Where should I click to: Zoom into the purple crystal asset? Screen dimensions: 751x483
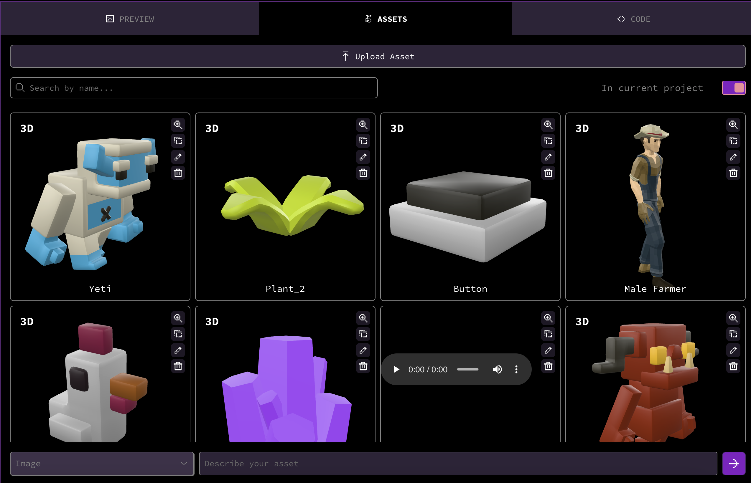[363, 318]
